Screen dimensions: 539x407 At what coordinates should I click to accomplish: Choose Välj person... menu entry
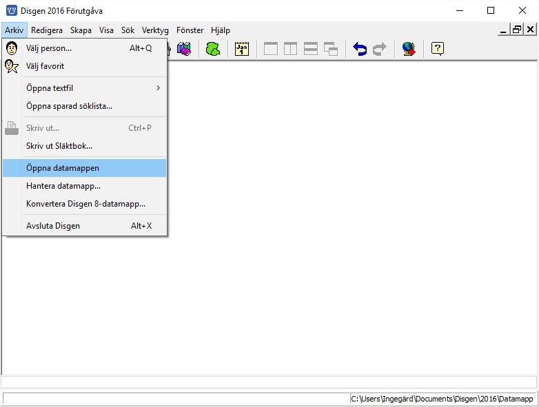click(x=84, y=48)
